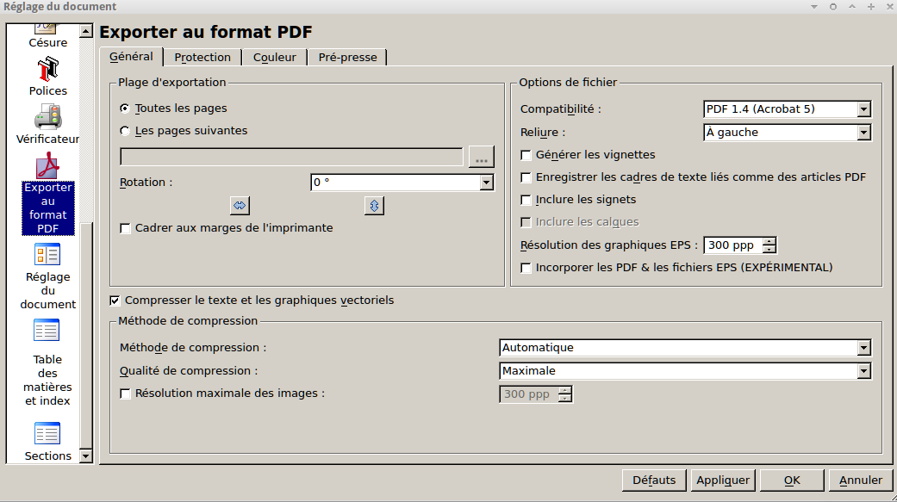897x502 pixels.
Task: Click the Général tab
Action: (x=132, y=57)
